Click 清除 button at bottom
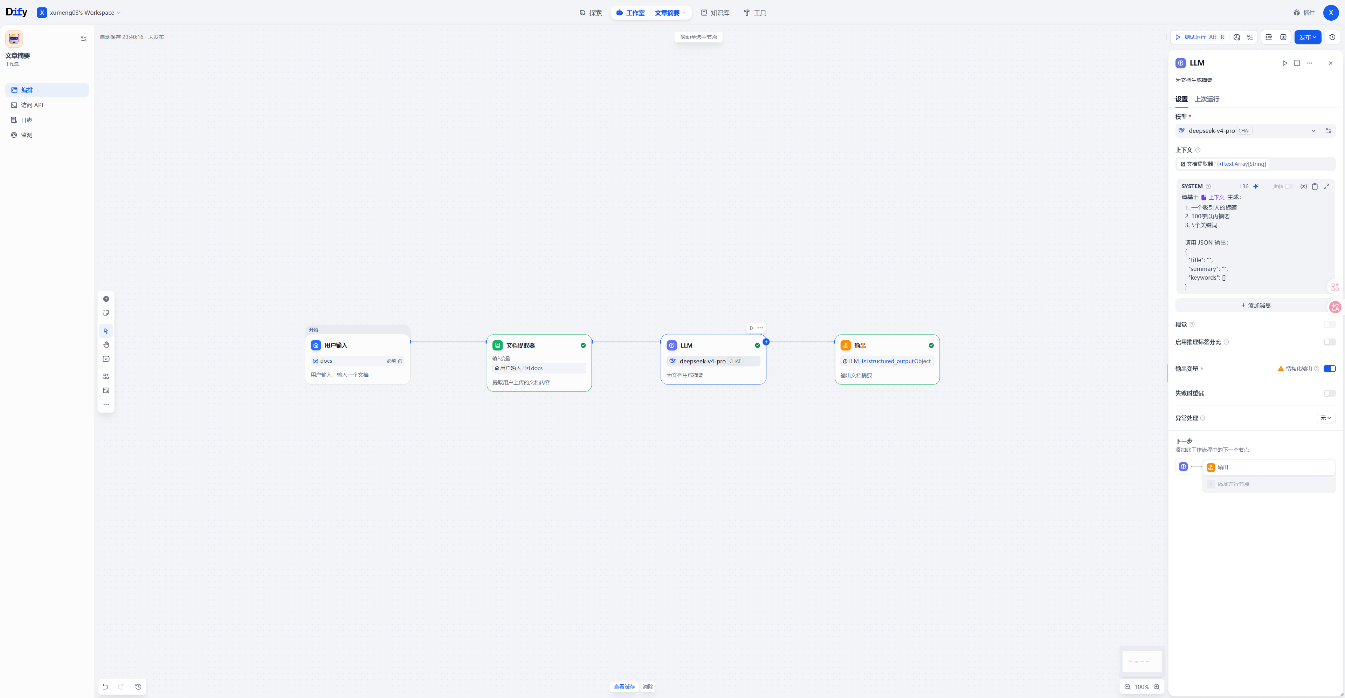 pos(647,686)
